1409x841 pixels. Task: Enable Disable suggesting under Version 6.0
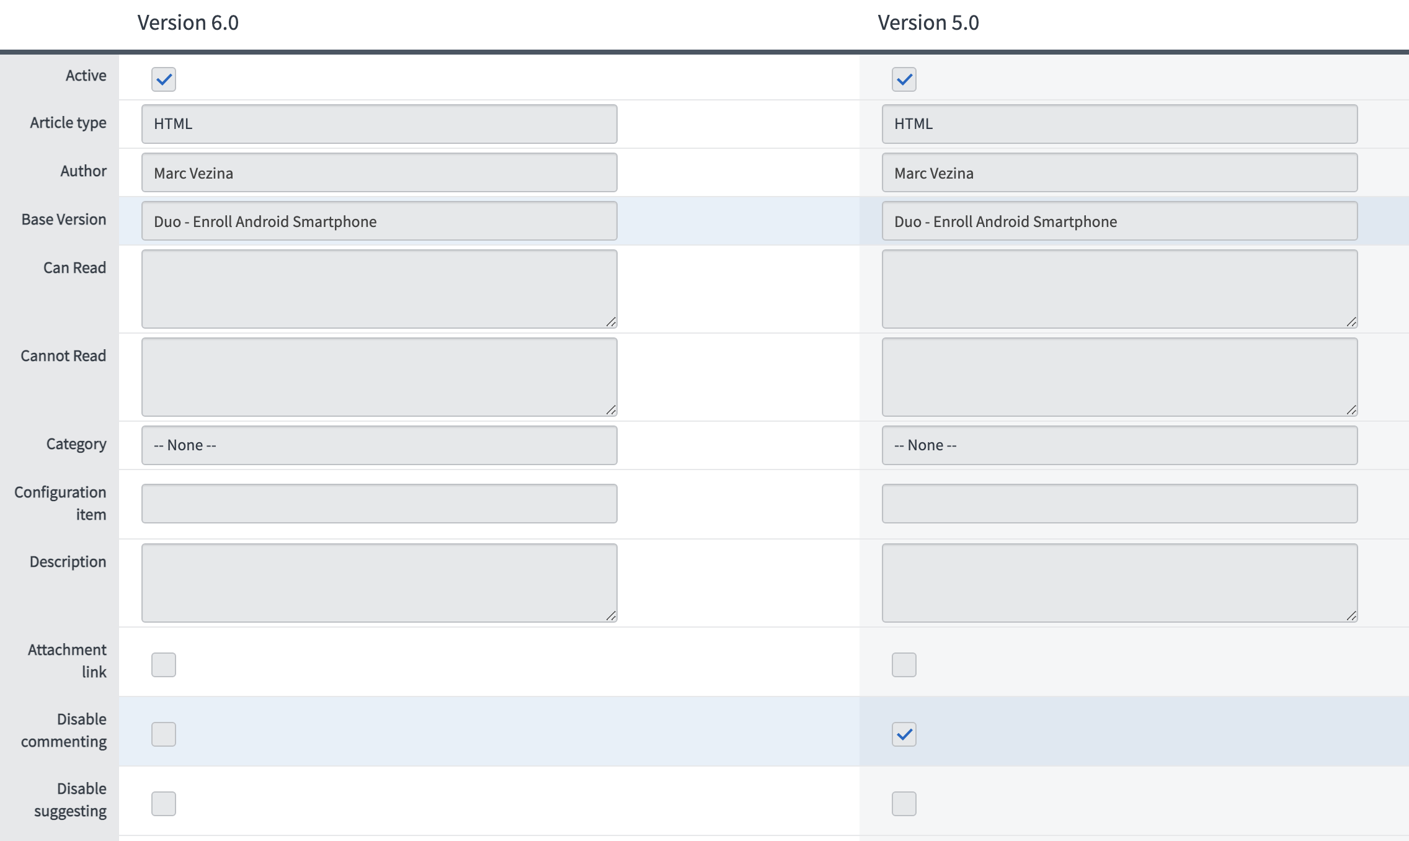click(164, 804)
